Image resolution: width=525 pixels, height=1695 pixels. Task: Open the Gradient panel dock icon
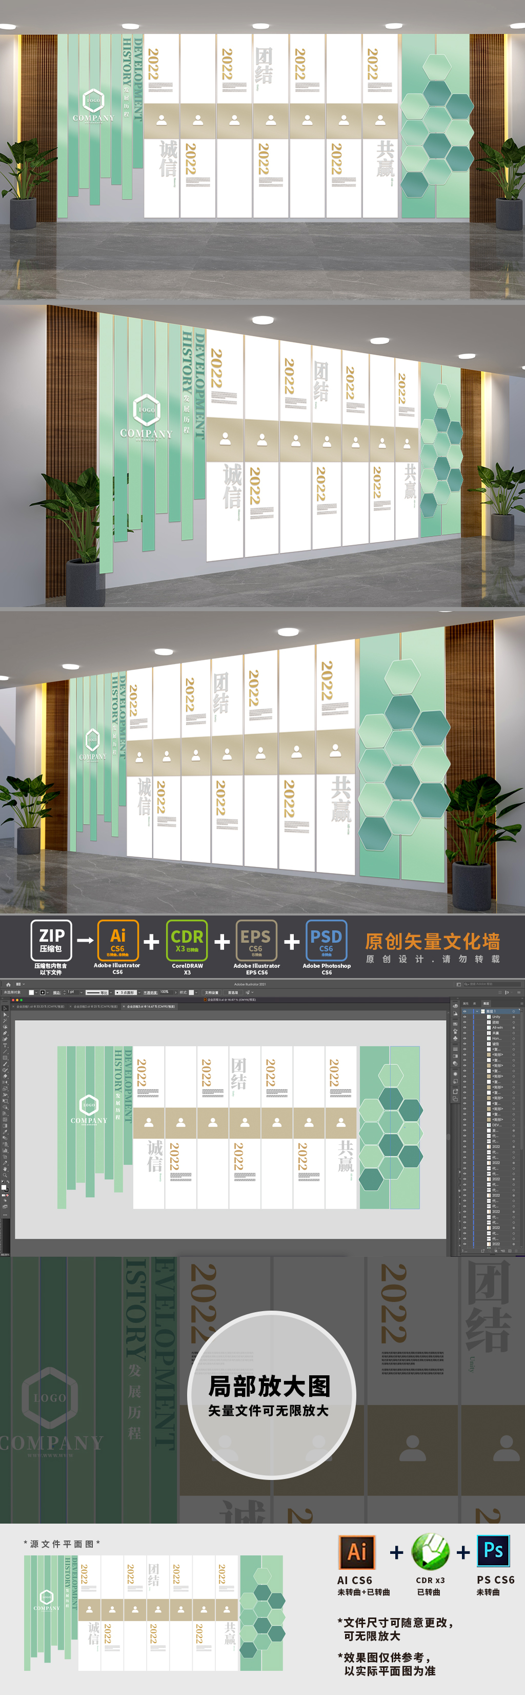point(455,1056)
